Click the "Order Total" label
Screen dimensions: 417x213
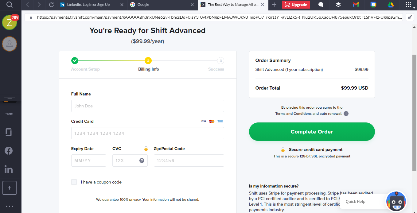coord(268,88)
